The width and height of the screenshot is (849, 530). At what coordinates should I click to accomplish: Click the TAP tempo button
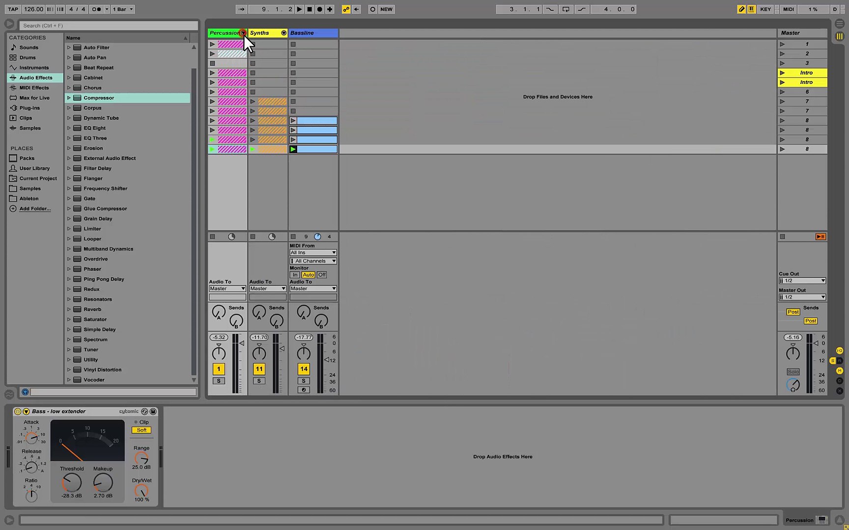[x=13, y=9]
